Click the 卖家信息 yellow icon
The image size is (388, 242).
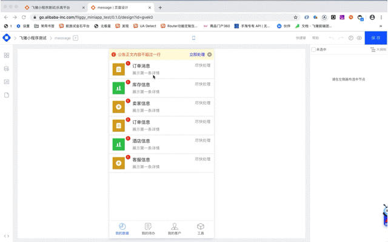tap(119, 107)
